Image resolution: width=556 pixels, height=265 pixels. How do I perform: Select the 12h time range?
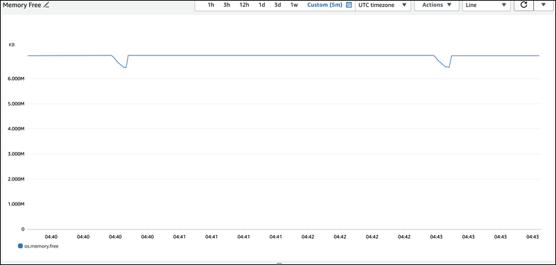[244, 5]
